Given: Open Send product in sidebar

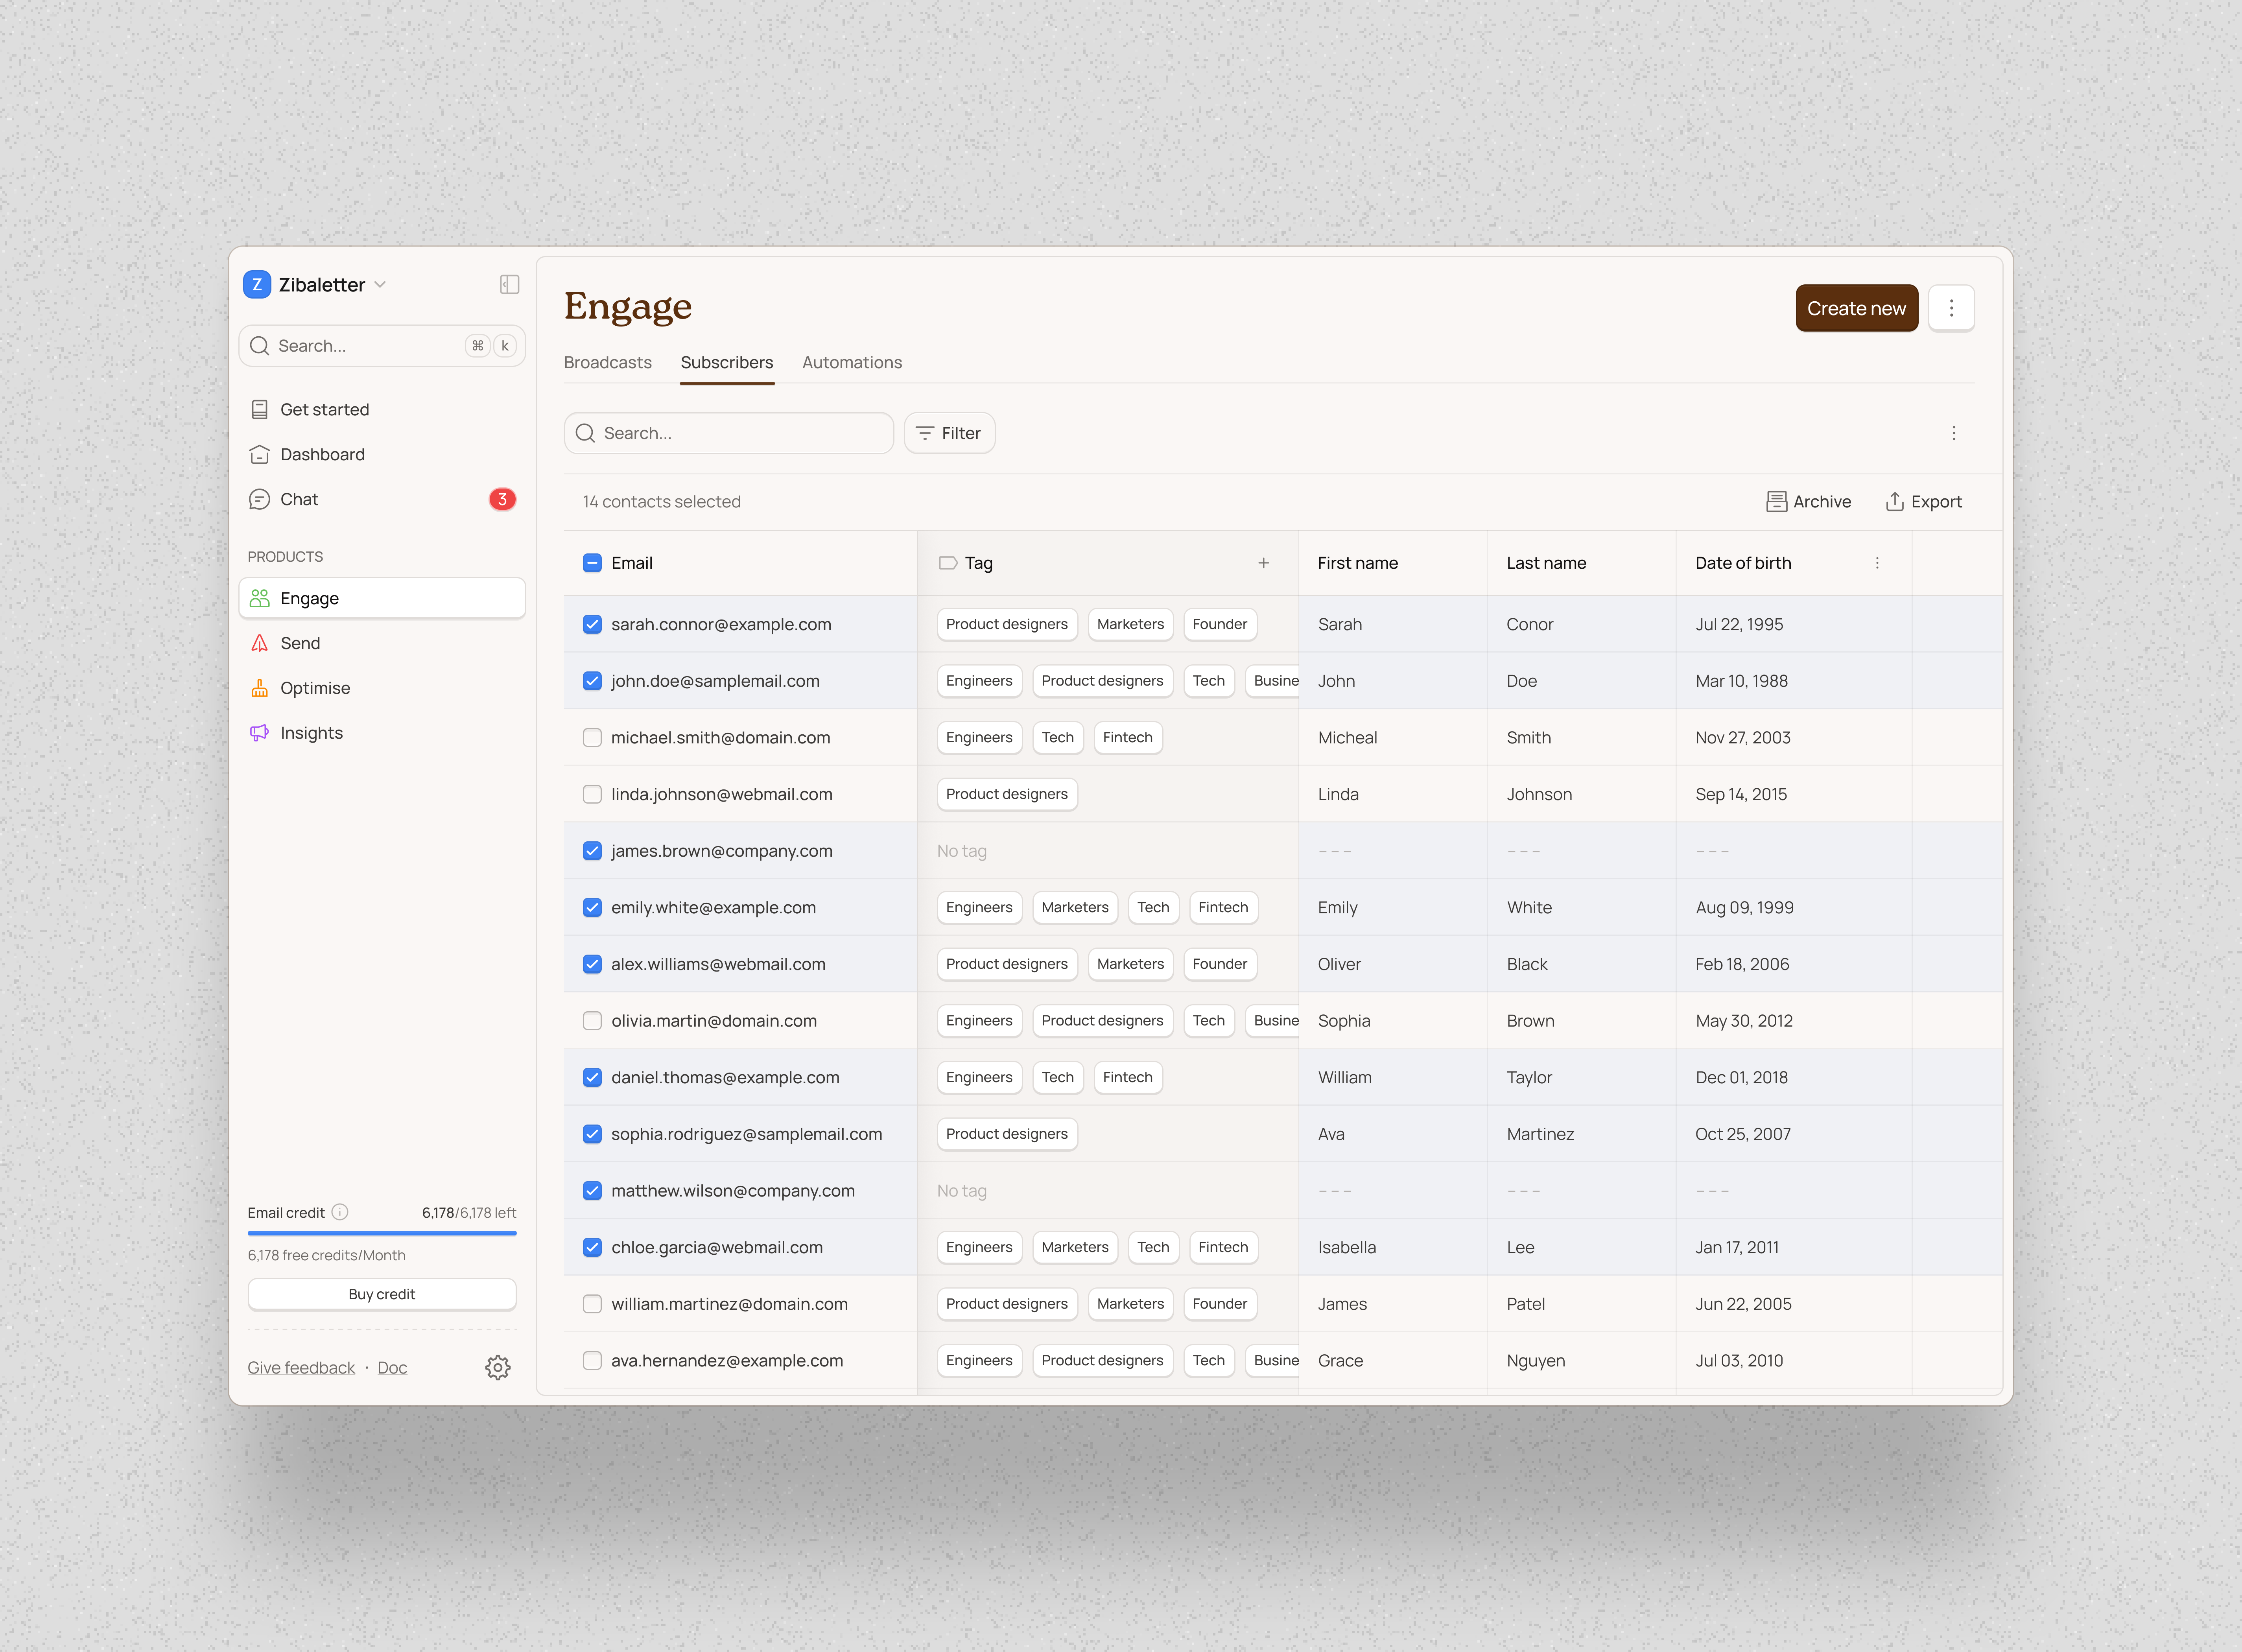Looking at the screenshot, I should [x=300, y=643].
